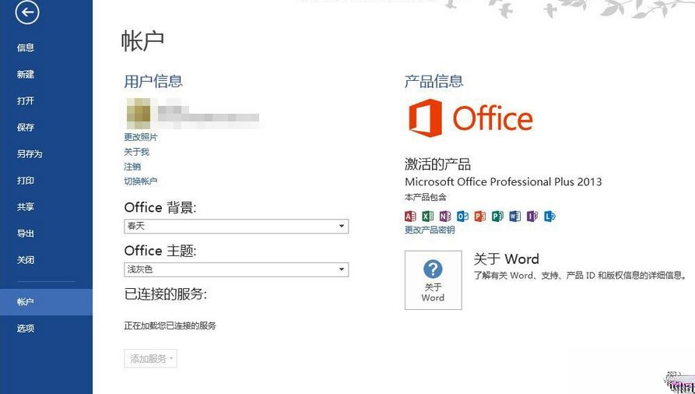The image size is (695, 394).
Task: Click the 更改照片 link
Action: tap(141, 137)
